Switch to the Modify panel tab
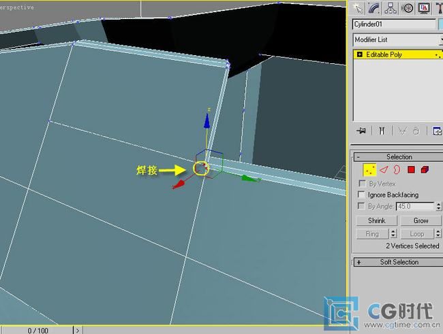Viewport: 443px width, 334px height. tap(375, 8)
